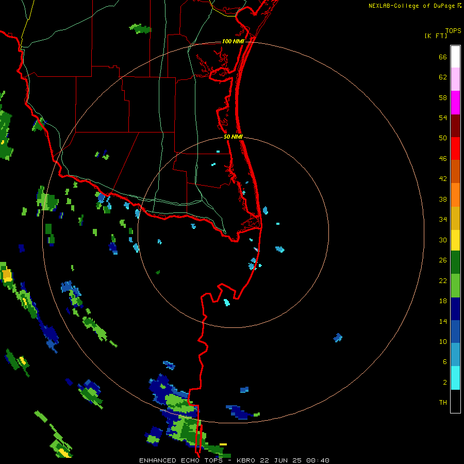This screenshot has height=464, width=464.
Task: Click the 22 legend value
Action: pos(443,280)
